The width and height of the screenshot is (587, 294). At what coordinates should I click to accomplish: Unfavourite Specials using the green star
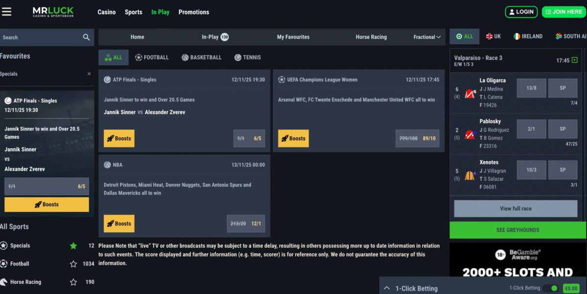73,246
